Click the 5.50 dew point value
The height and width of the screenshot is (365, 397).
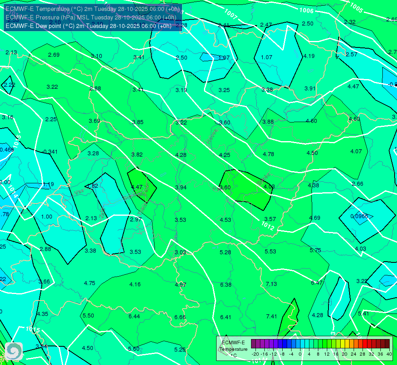(88, 316)
